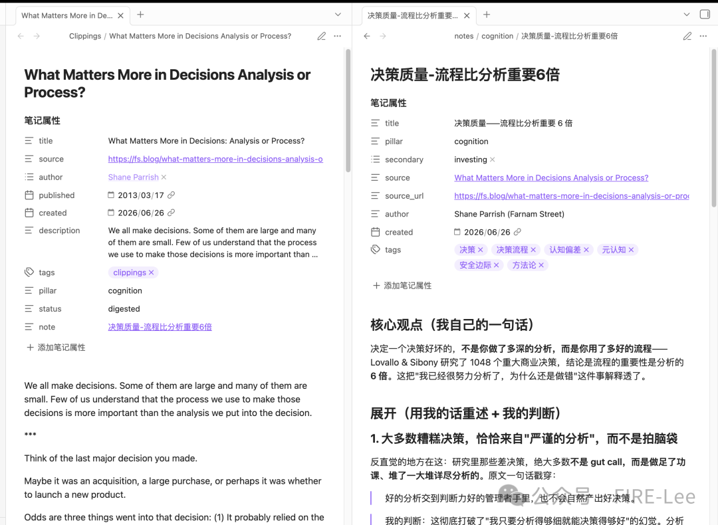Click the right pane vertical scrollbar
This screenshot has width=718, height=525.
pos(714,128)
